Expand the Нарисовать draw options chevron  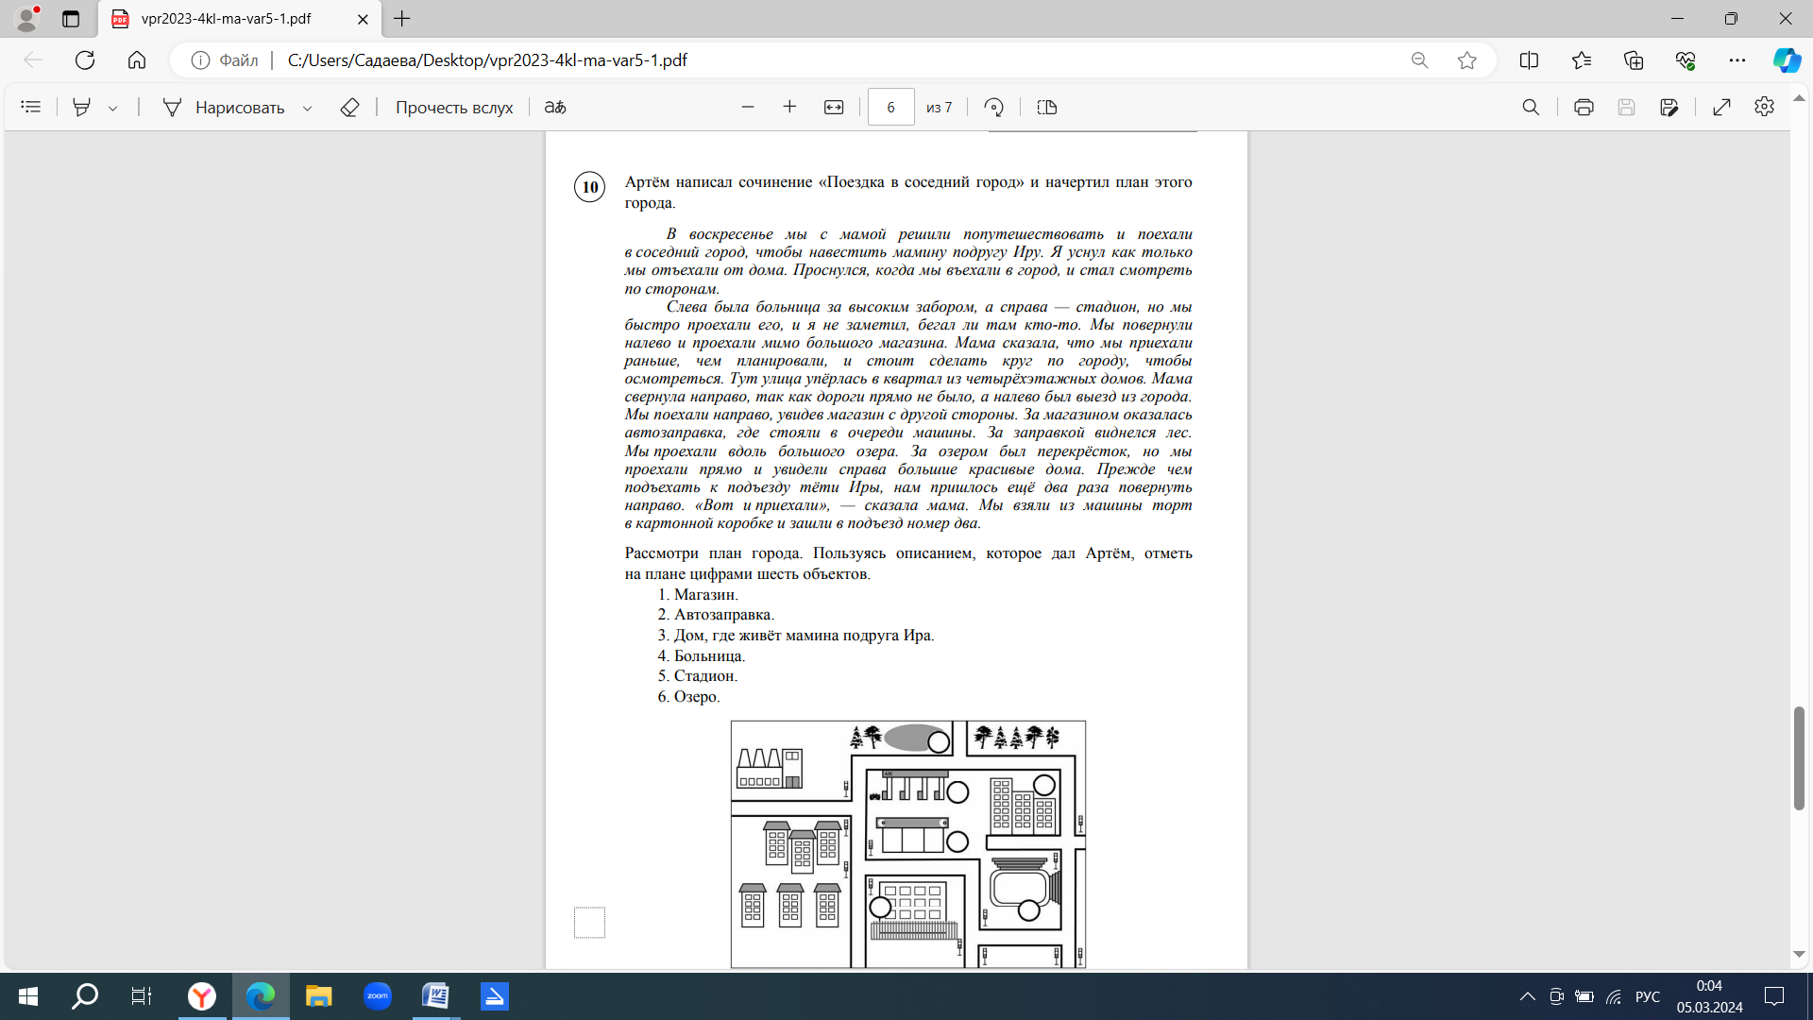pos(307,109)
